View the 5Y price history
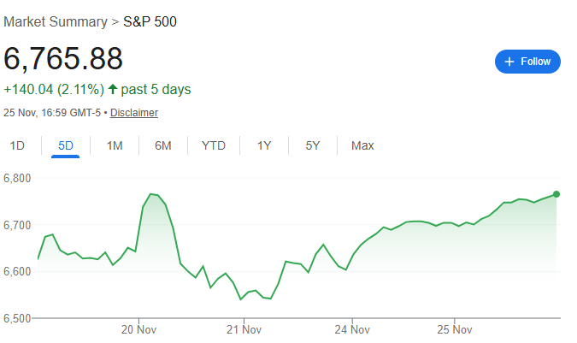This screenshot has height=343, width=577. click(313, 145)
